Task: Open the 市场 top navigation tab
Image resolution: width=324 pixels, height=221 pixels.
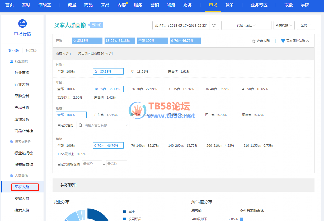Action: (x=213, y=5)
